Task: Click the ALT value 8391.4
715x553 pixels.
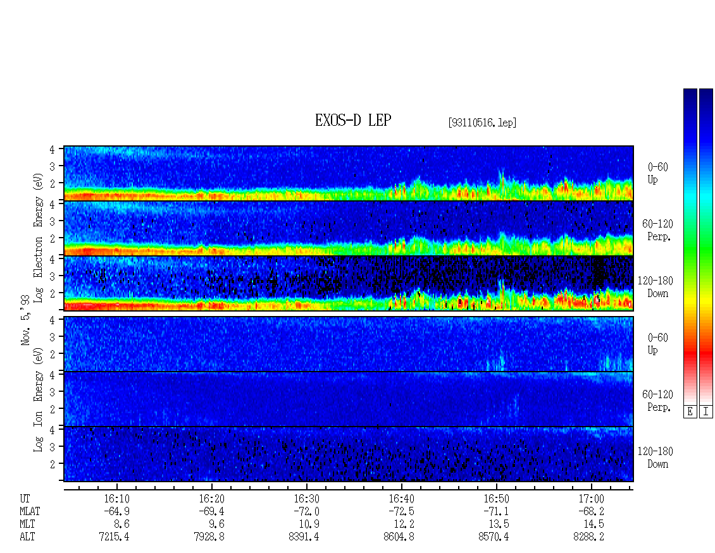Action: 304,537
